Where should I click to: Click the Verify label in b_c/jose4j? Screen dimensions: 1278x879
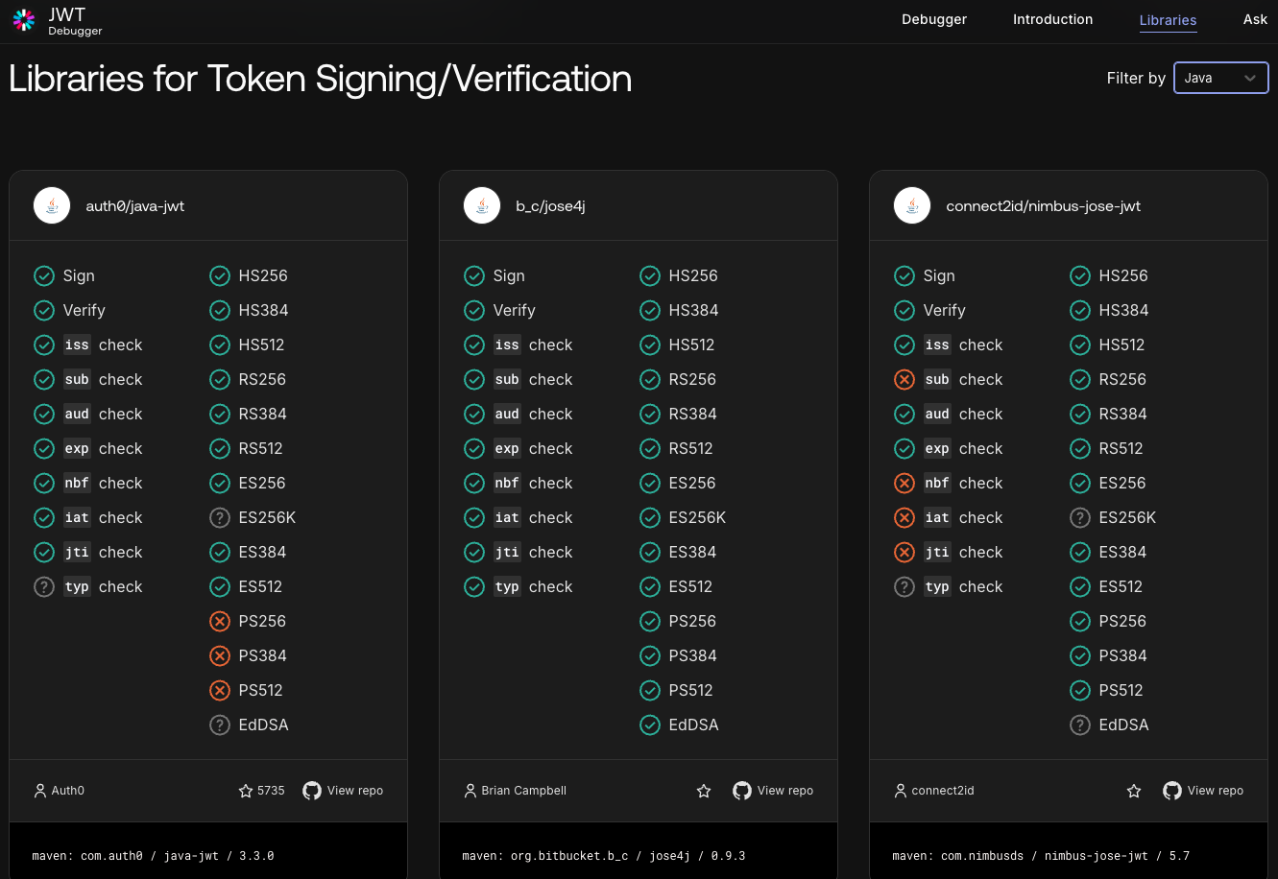tap(515, 310)
